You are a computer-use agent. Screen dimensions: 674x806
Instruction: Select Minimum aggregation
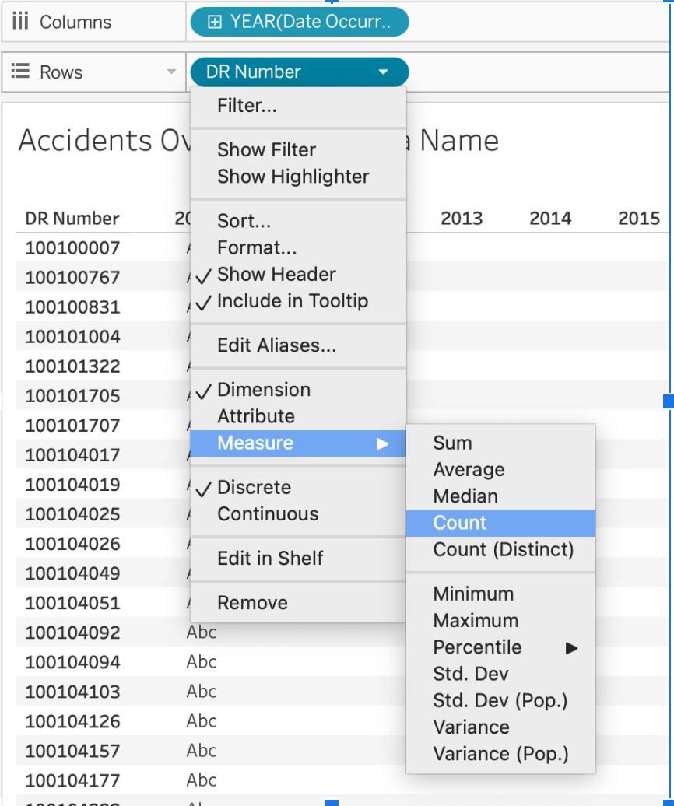point(500,594)
